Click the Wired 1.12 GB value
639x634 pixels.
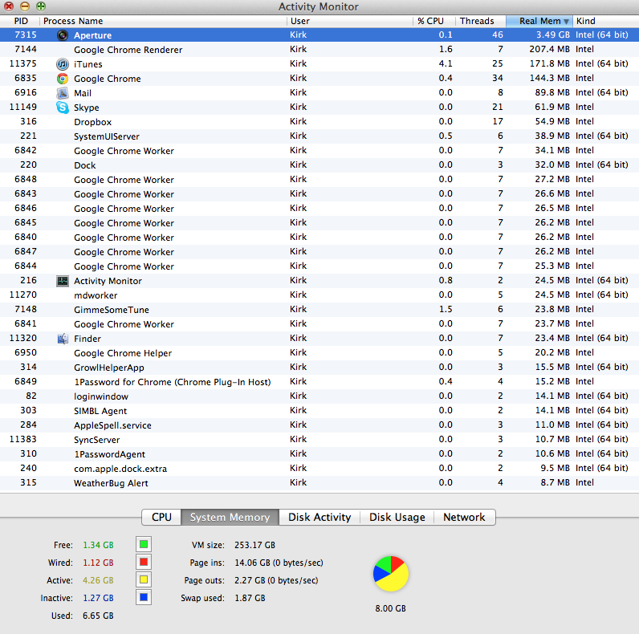point(98,563)
